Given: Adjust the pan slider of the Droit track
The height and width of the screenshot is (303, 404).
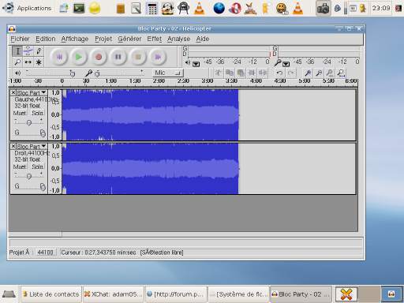Looking at the screenshot, I should coord(31,186).
